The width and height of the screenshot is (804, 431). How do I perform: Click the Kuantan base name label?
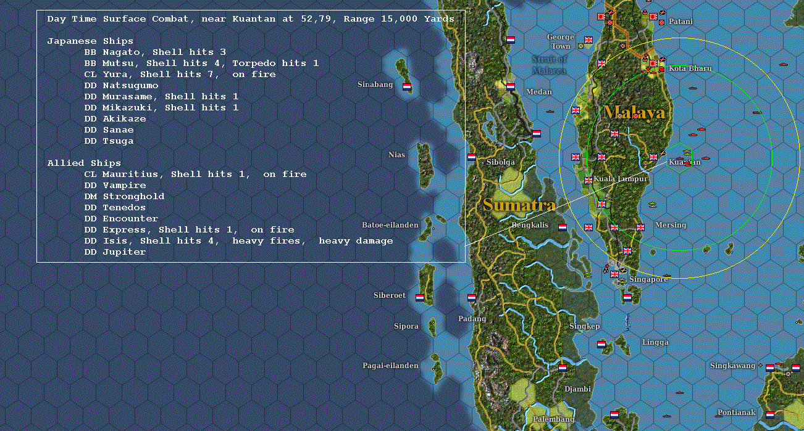(684, 162)
